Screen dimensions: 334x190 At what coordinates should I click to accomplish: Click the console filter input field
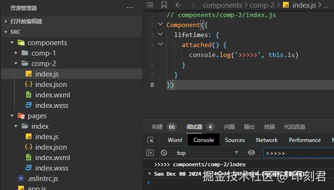click(x=299, y=153)
